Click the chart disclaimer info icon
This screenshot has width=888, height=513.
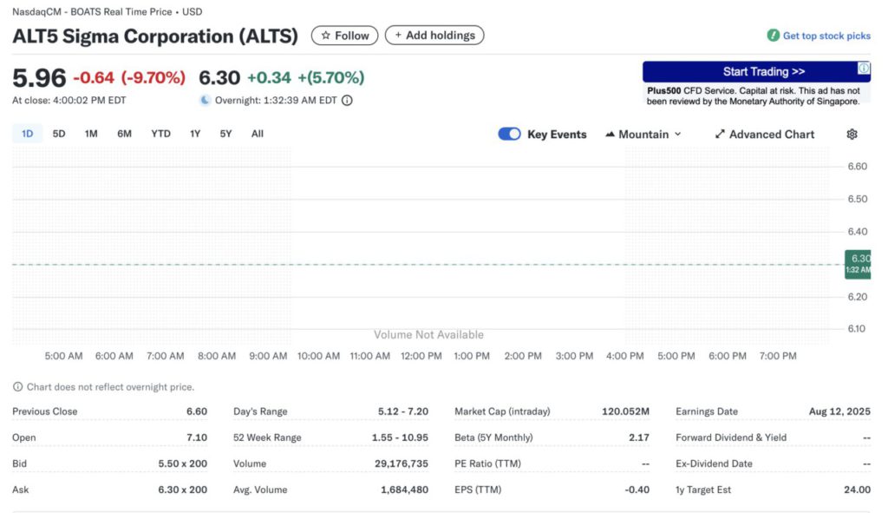point(17,387)
